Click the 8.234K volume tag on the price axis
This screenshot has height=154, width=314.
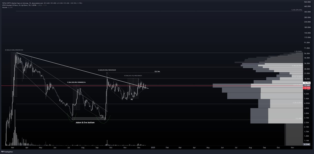click(x=306, y=144)
